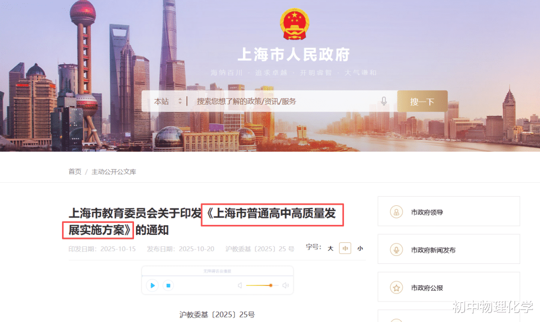Click the low volume speaker icon
Viewport: 540px width, 322px height.
240,285
